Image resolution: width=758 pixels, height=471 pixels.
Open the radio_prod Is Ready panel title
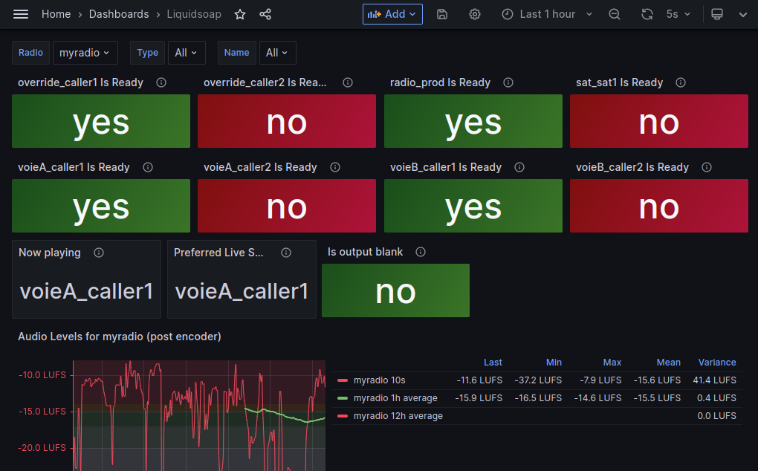click(x=440, y=82)
